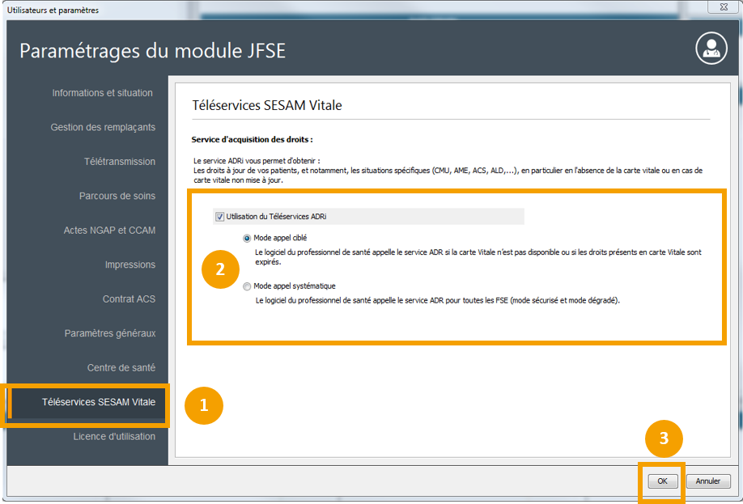Select Mode appel ciblé radio button

[x=247, y=239]
